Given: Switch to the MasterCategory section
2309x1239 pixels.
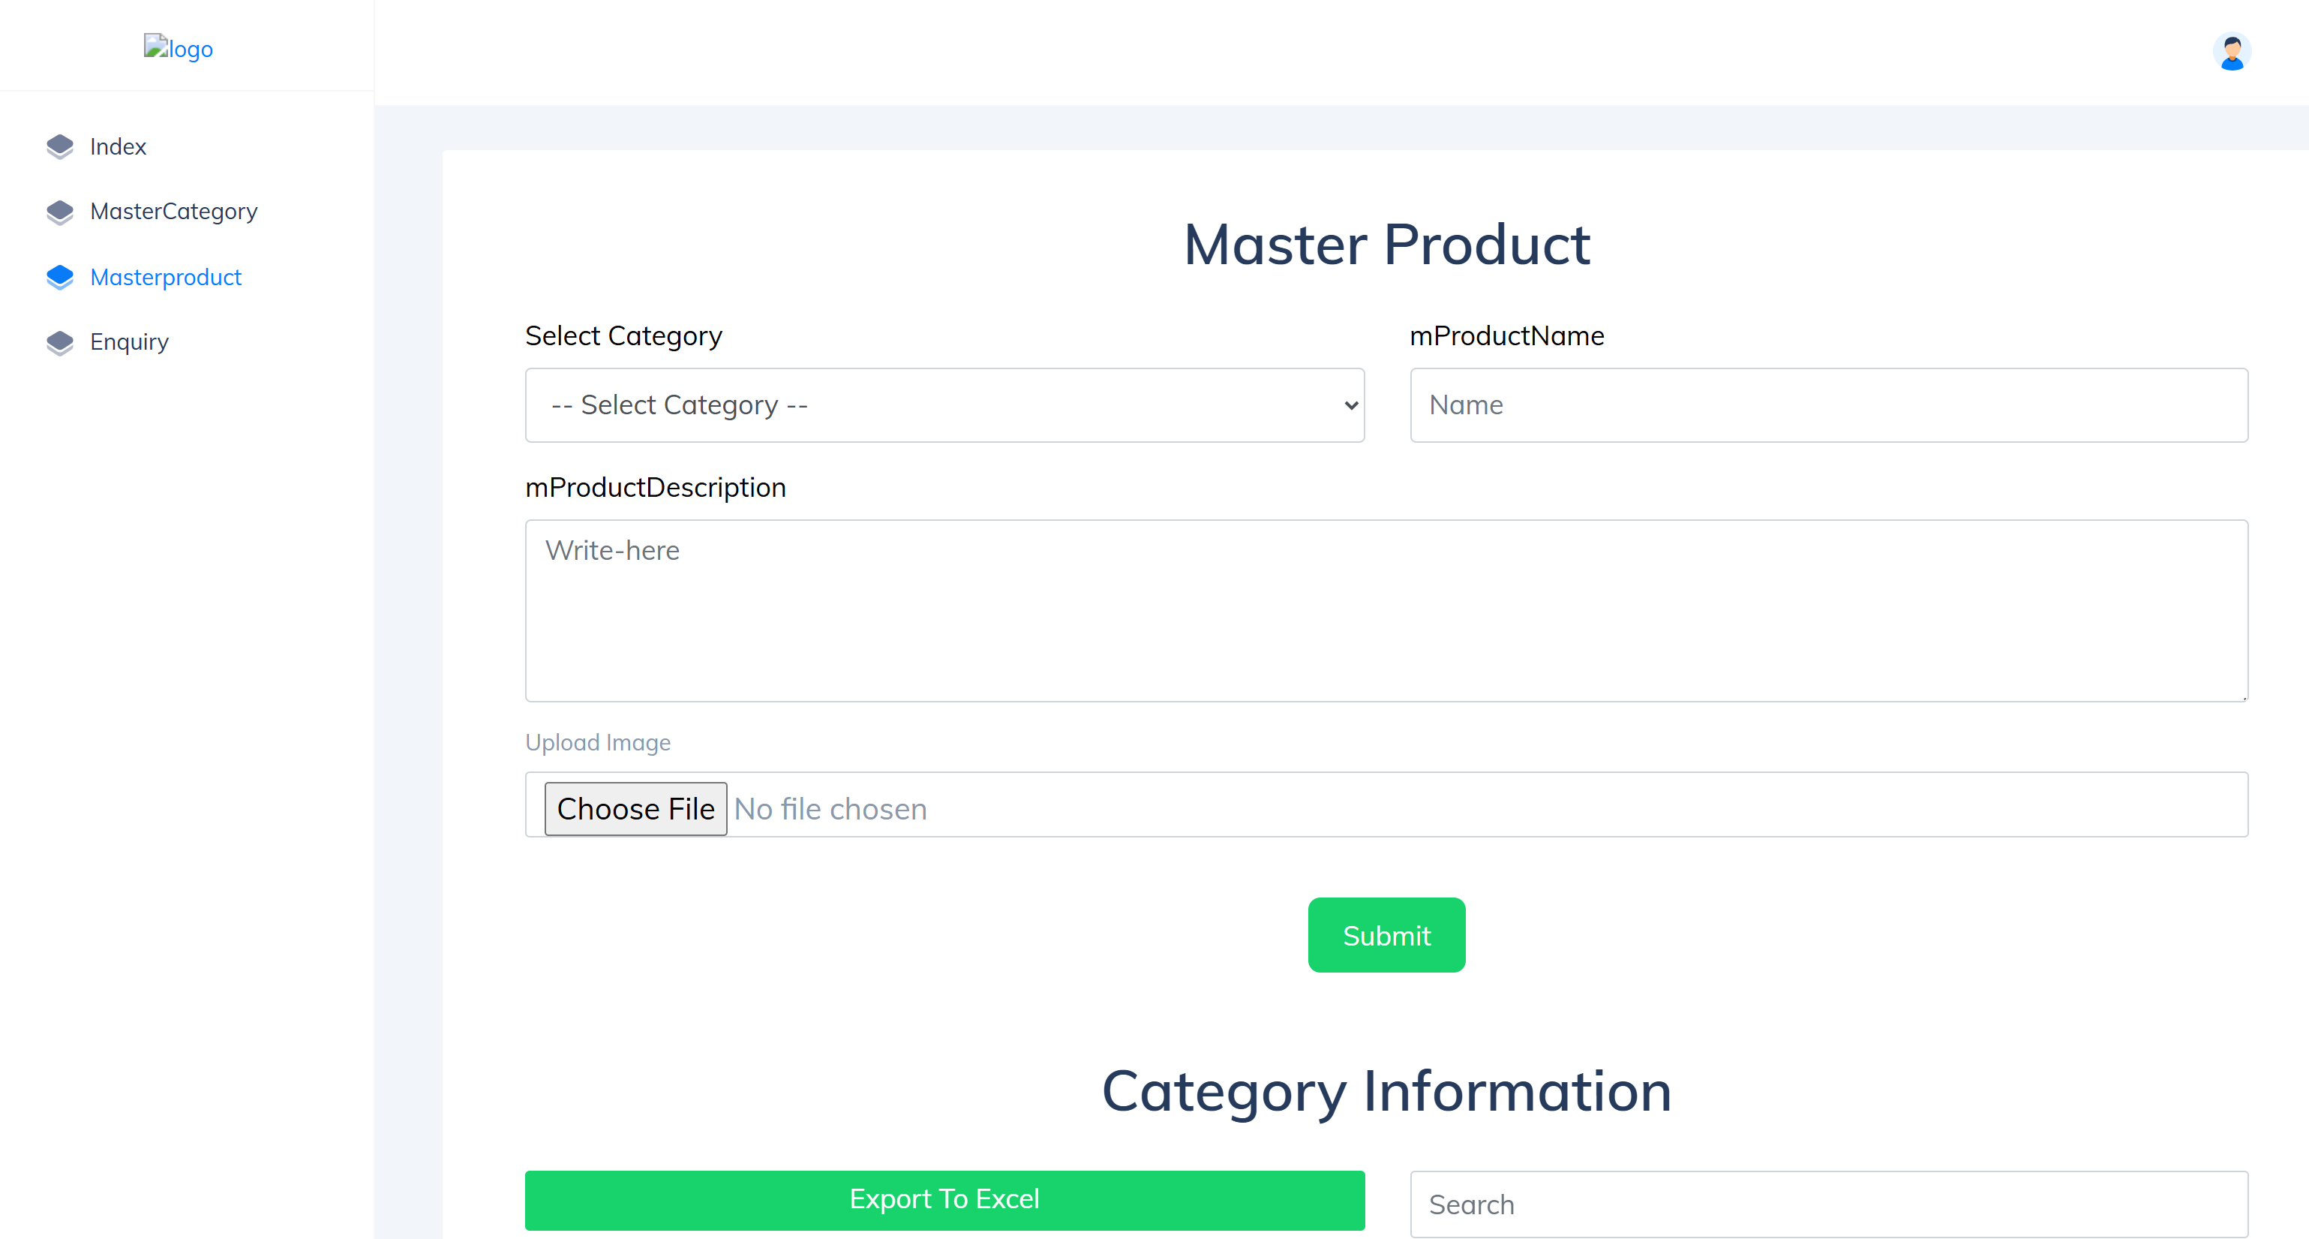Looking at the screenshot, I should (173, 212).
